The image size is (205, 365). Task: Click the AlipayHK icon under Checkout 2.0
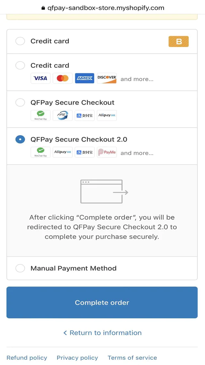point(62,152)
